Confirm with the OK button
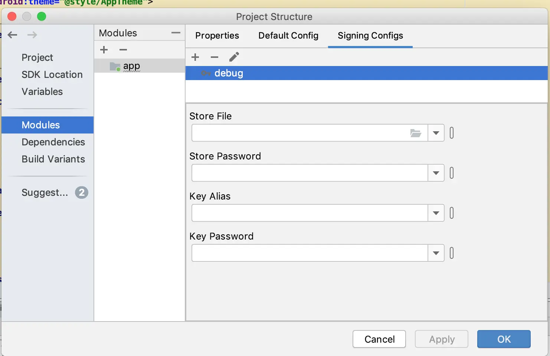 504,339
